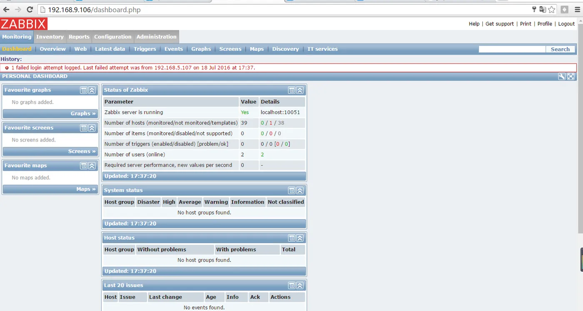Open the Administration tab
This screenshot has height=311, width=583.
[x=157, y=37]
